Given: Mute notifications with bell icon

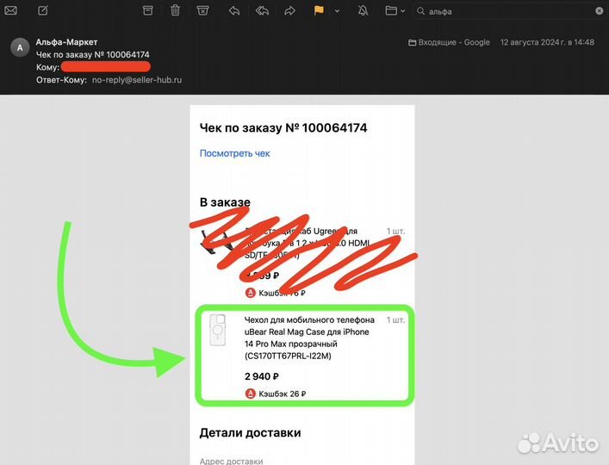Looking at the screenshot, I should pyautogui.click(x=363, y=11).
